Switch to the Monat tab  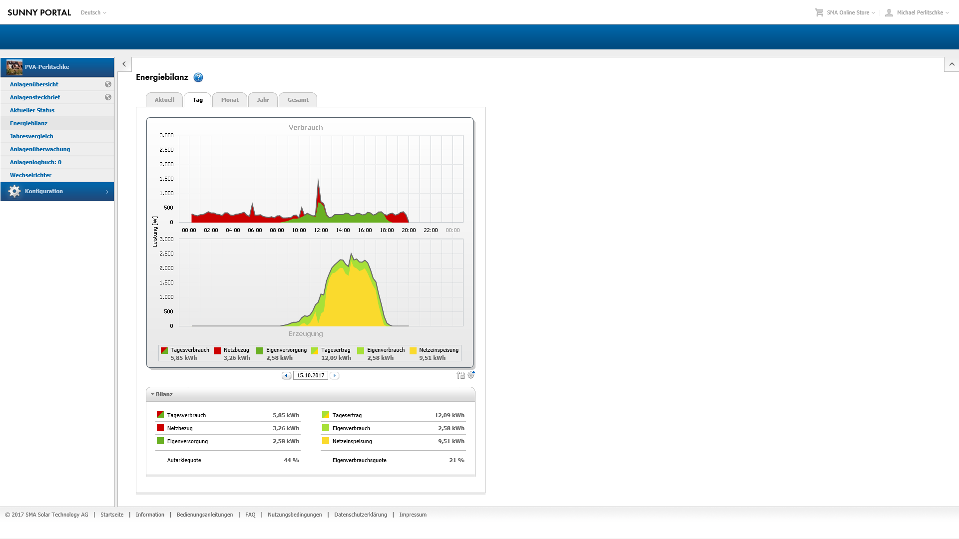point(230,100)
